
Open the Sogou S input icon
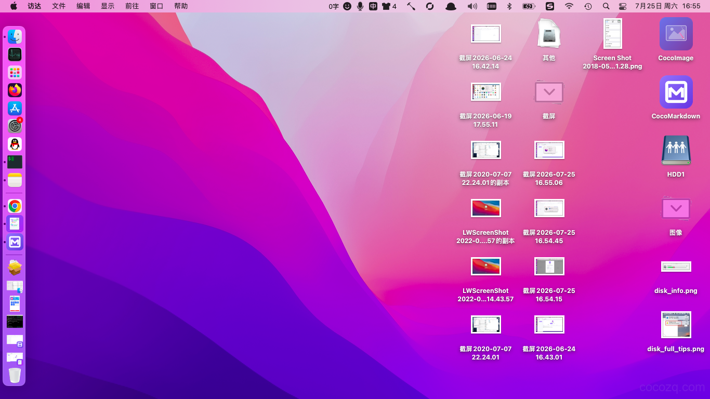click(550, 6)
